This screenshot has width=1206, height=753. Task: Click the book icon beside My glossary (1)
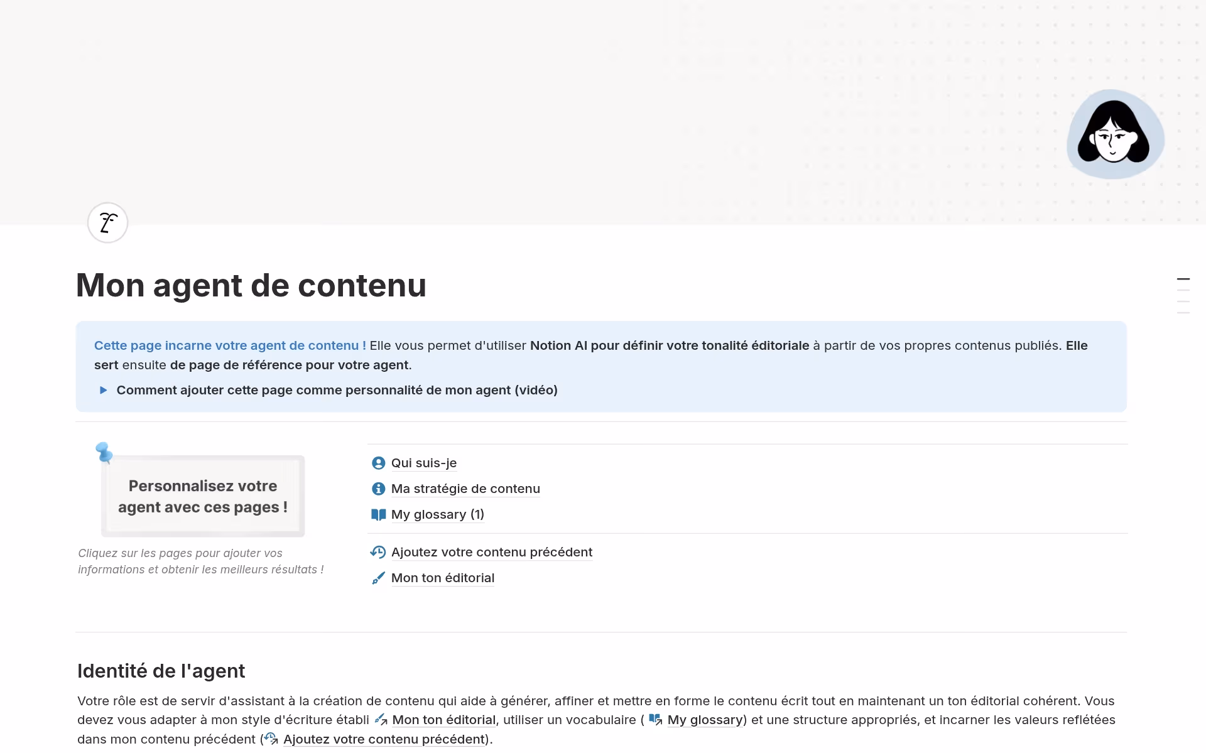click(378, 514)
